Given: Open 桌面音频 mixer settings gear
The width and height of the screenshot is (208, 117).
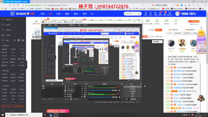Looking at the screenshot, I should click(120, 90).
